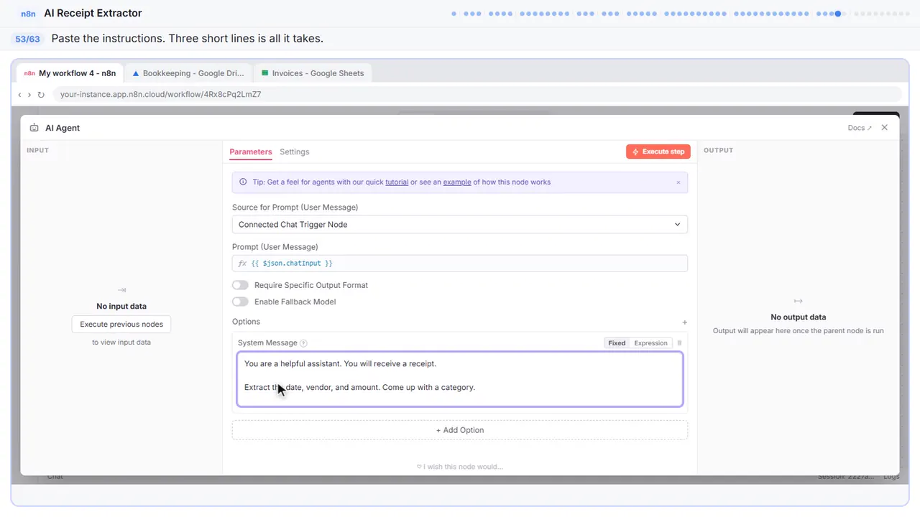Dismiss the agent tutorial tip
The width and height of the screenshot is (920, 517).
pyautogui.click(x=678, y=182)
